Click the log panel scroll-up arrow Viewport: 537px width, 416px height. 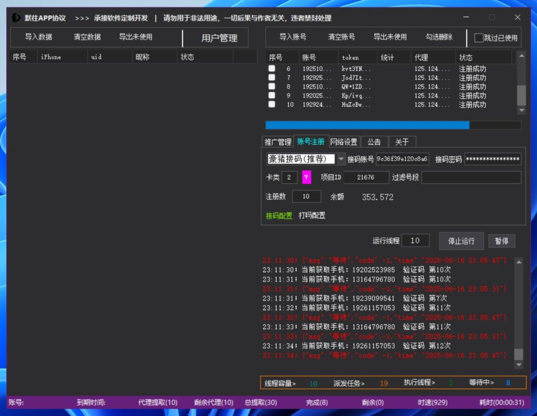click(519, 261)
